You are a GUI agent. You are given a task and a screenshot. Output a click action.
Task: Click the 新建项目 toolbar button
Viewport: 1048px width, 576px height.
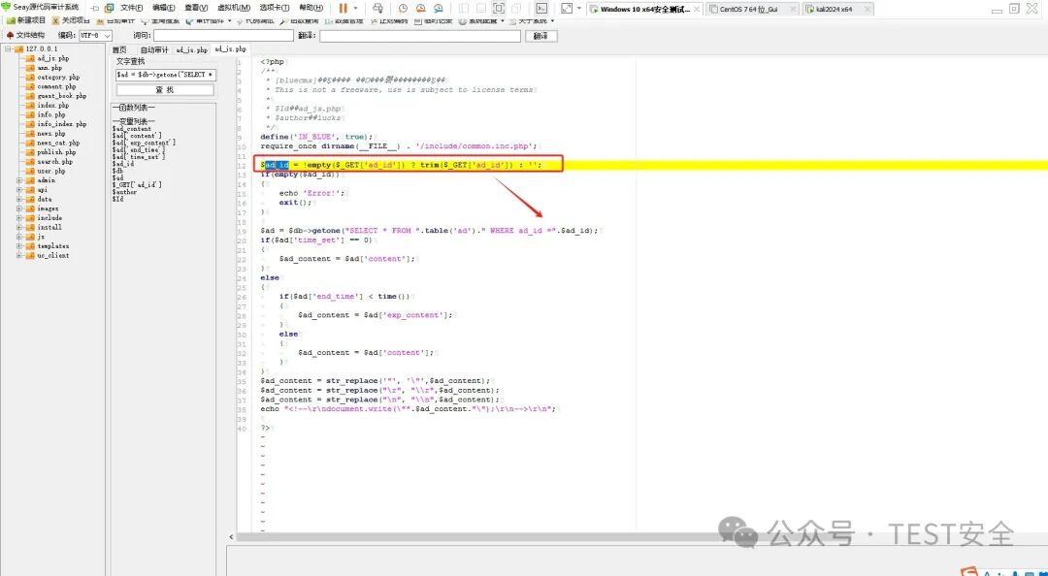26,20
